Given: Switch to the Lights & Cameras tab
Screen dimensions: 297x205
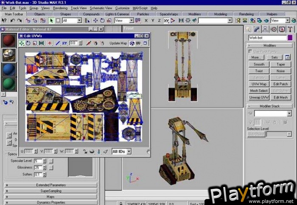Looking at the screenshot, I should 117,14.
